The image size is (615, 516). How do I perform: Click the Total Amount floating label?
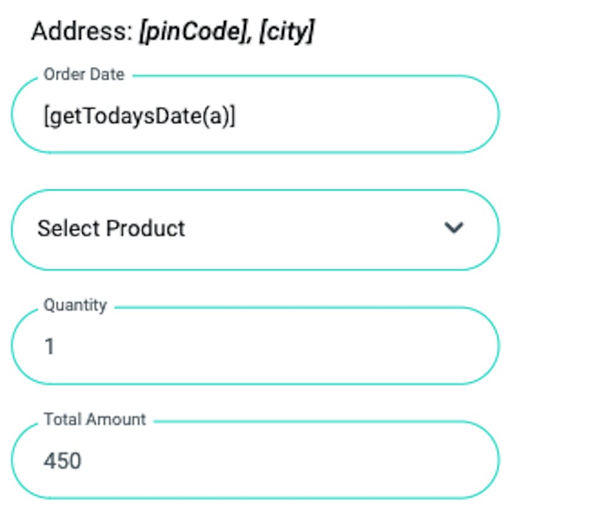click(95, 420)
